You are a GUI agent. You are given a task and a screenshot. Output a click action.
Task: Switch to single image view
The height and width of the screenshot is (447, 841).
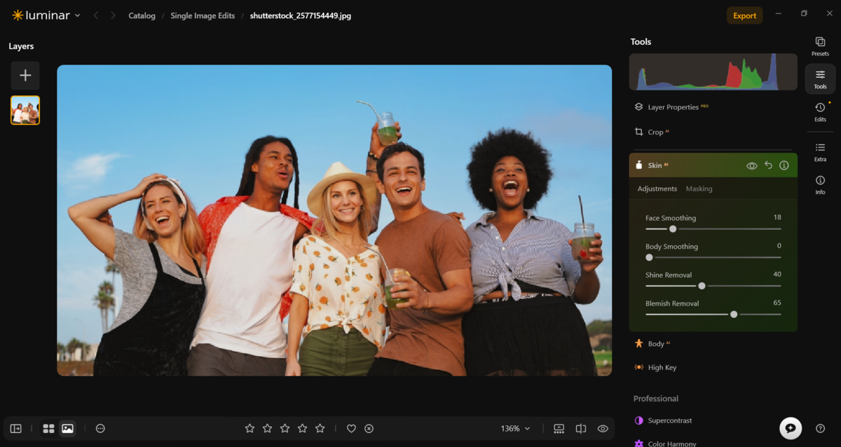67,428
